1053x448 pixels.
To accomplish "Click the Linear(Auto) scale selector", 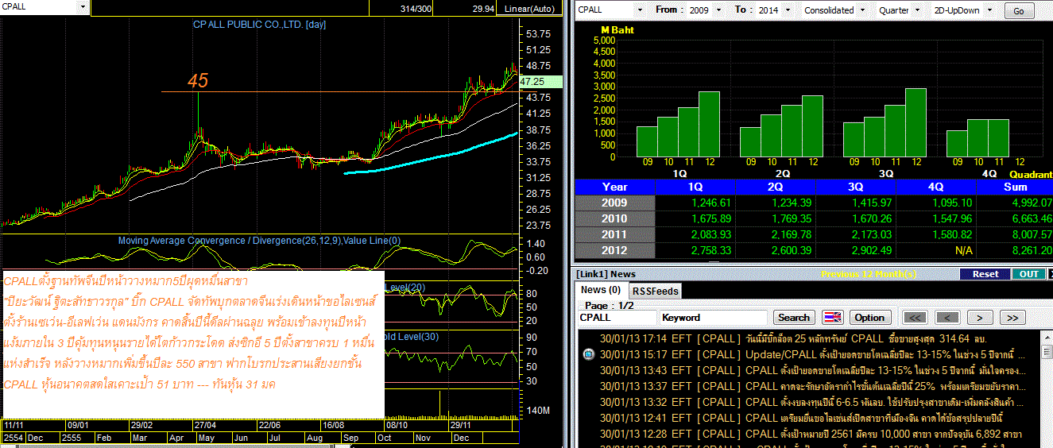I will pos(530,9).
